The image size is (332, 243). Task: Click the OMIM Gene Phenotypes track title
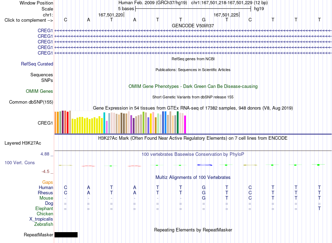pos(193,86)
